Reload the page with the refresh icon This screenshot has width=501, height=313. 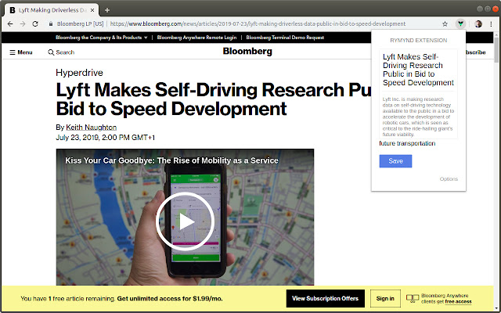[x=35, y=24]
